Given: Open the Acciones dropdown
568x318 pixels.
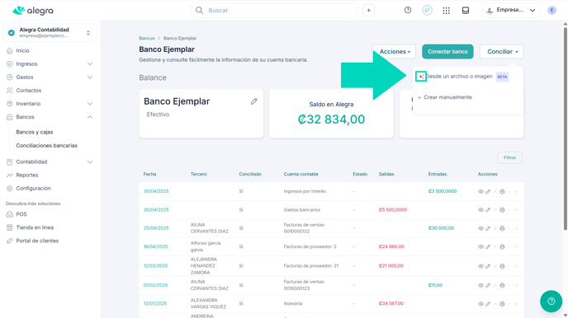Looking at the screenshot, I should click(394, 52).
